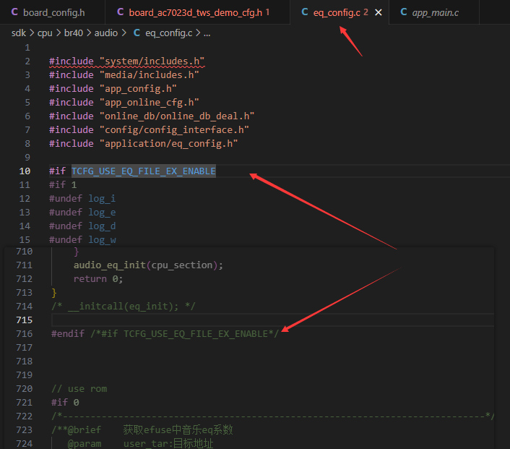
Task: Click '#undef log_i' on line 12
Action: tap(82, 198)
